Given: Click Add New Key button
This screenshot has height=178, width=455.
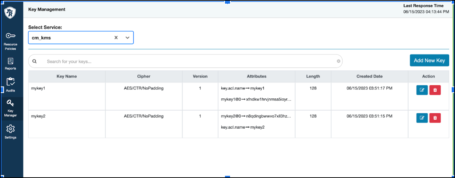Looking at the screenshot, I should click(429, 61).
